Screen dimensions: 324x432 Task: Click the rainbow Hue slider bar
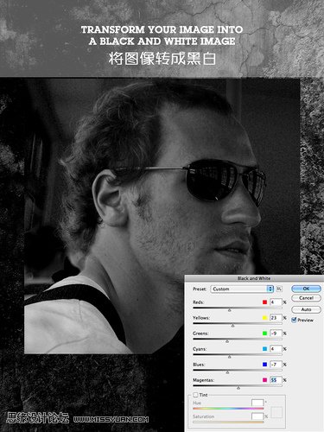[228, 409]
